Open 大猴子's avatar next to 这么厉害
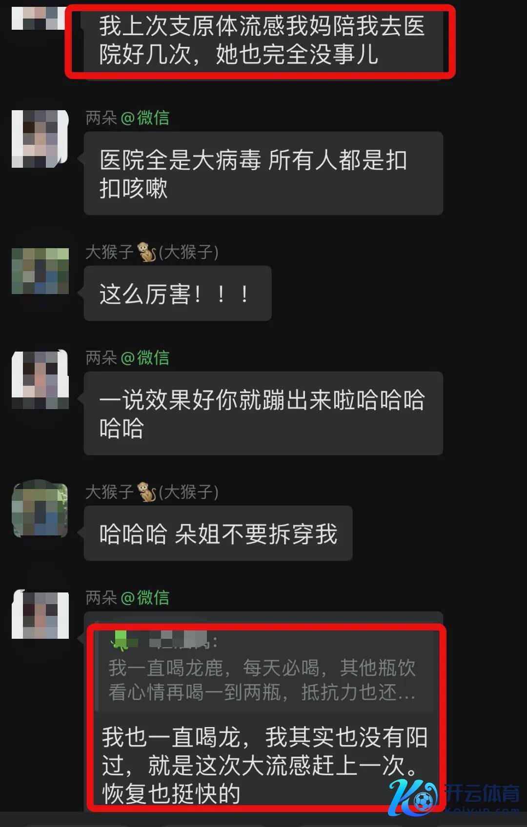527x827 pixels. (x=40, y=271)
